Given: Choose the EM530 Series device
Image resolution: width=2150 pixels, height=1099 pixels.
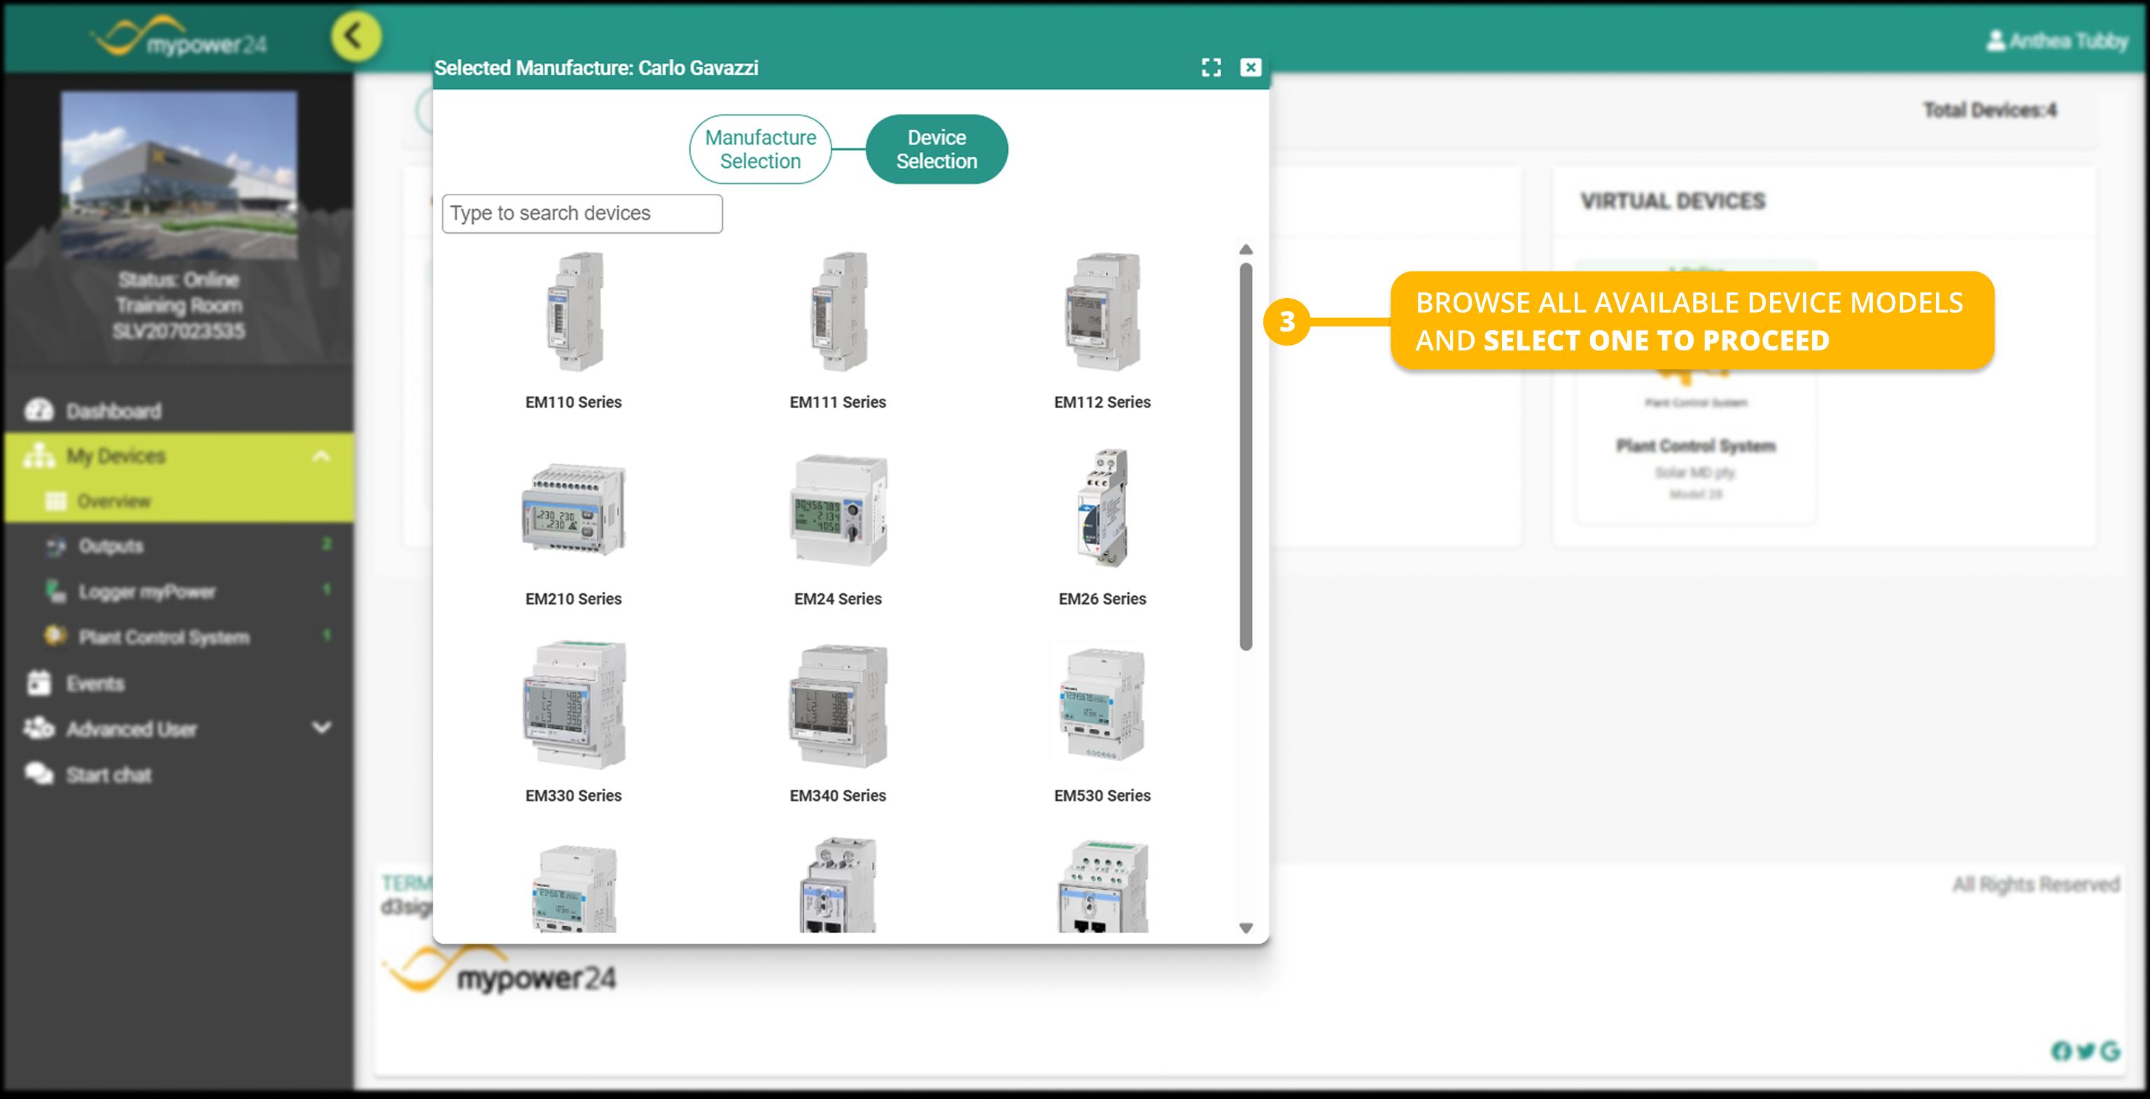Looking at the screenshot, I should pos(1102,706).
